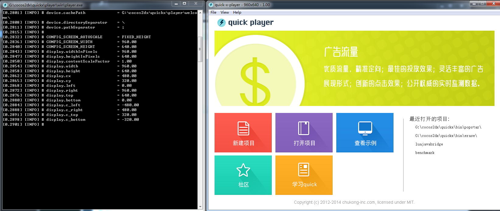The height and width of the screenshot is (211, 500).
Task: Click the 学习quick tile label
Action: pyautogui.click(x=304, y=184)
